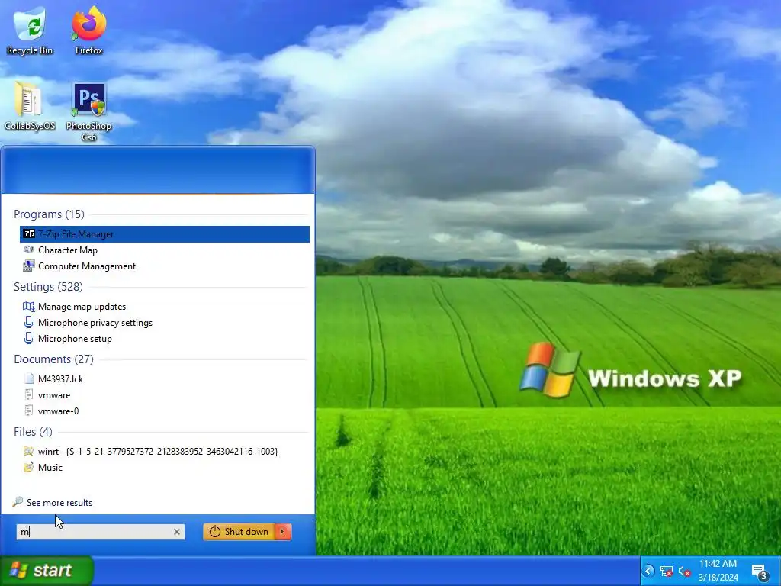Image resolution: width=781 pixels, height=586 pixels.
Task: Open the CollabSysOS folder icon
Action: [x=30, y=105]
